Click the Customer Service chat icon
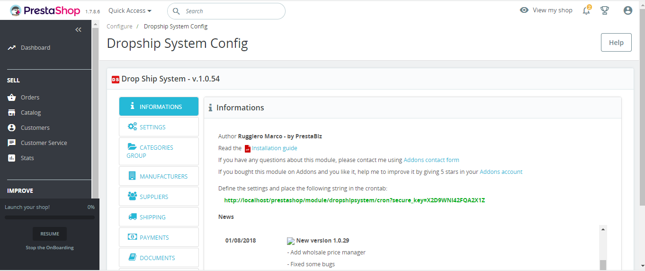The width and height of the screenshot is (645, 271). coord(12,143)
